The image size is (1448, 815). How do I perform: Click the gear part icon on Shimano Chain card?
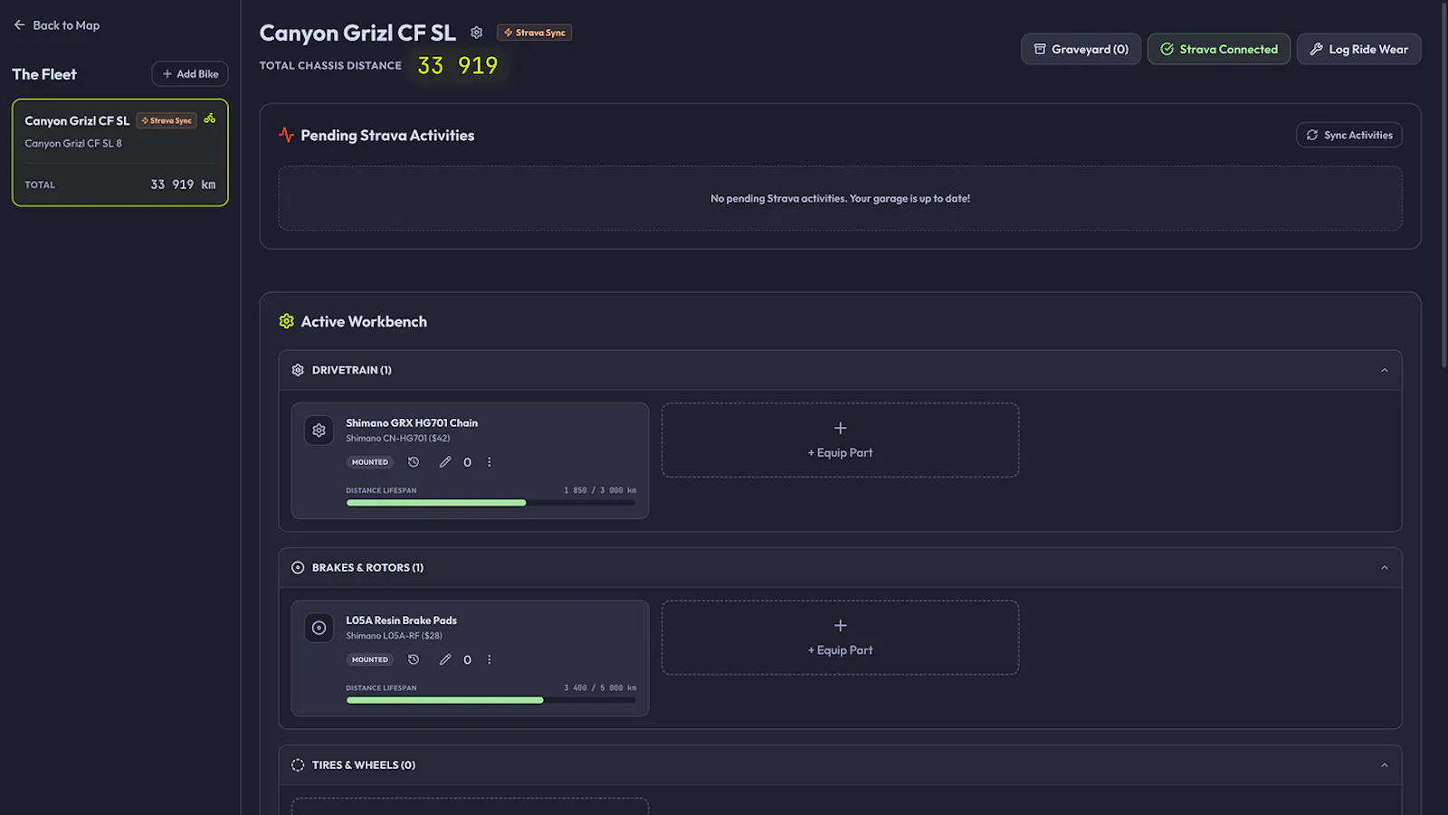[x=319, y=431]
